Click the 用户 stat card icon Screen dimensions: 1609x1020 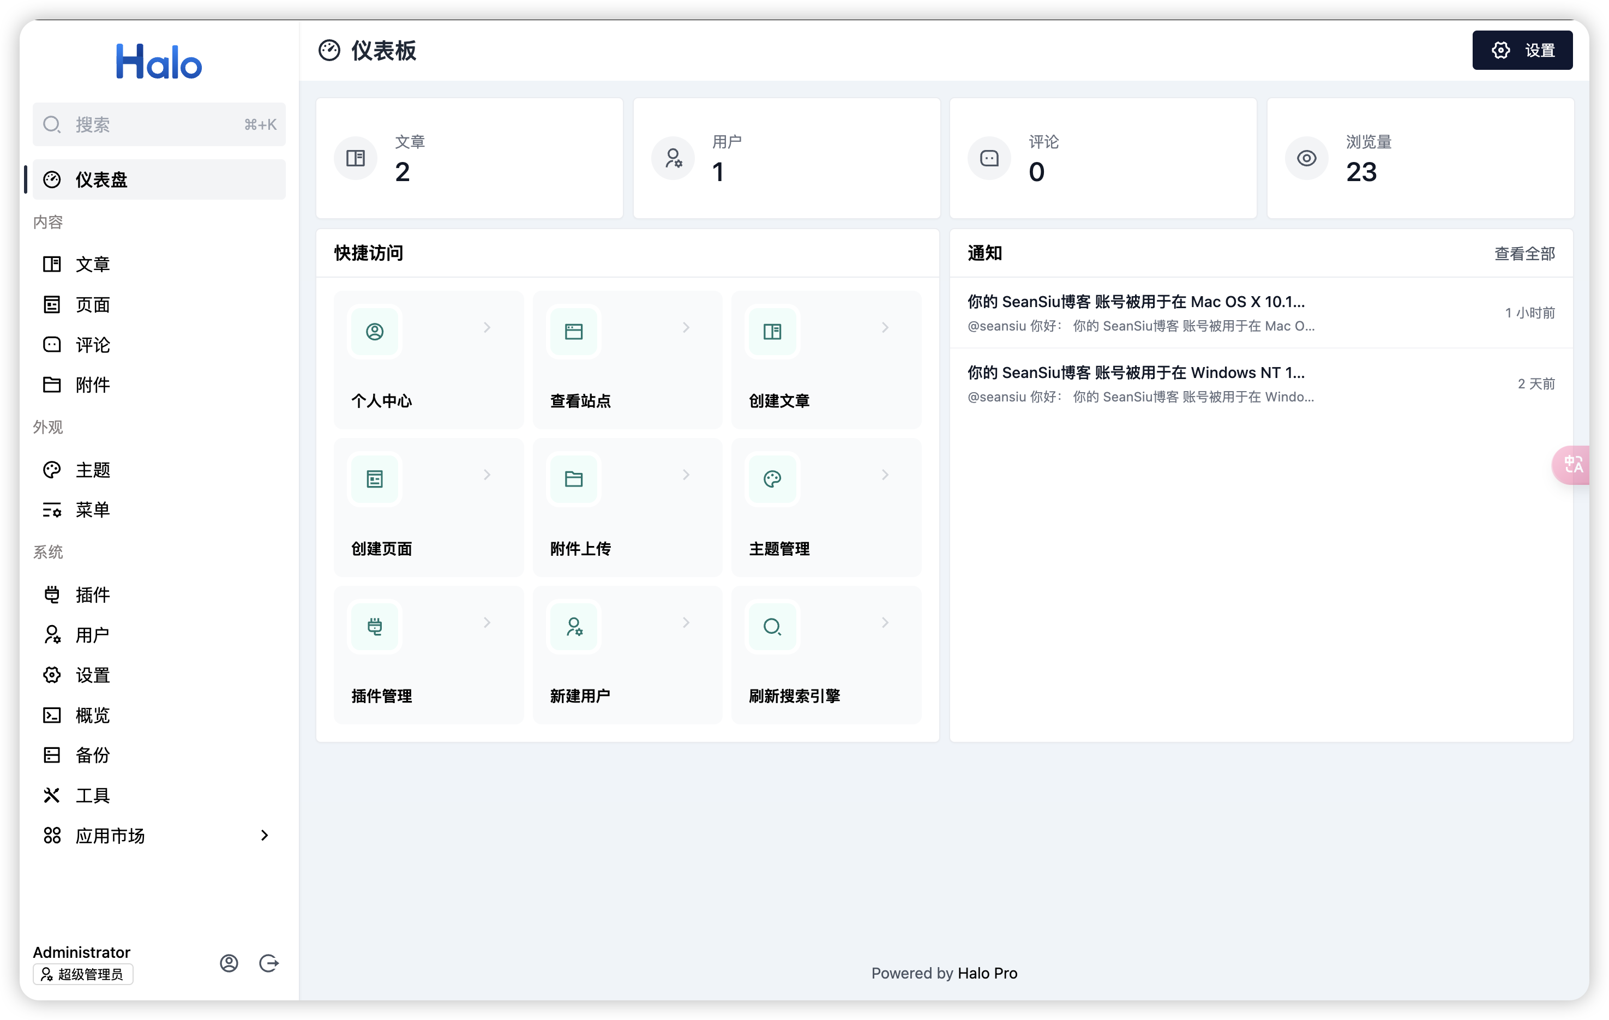coord(673,158)
